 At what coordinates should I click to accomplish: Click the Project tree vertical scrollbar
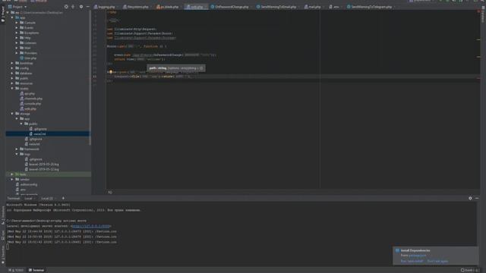coord(90,77)
